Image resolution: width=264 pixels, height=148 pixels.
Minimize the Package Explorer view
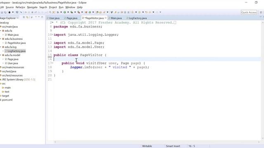pos(39,17)
